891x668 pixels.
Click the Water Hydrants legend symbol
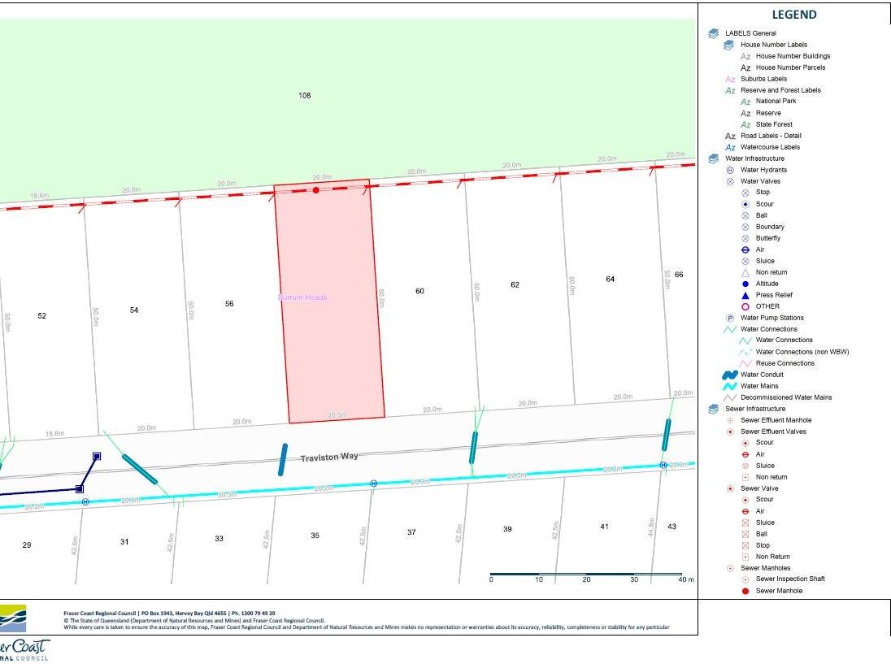coord(730,170)
